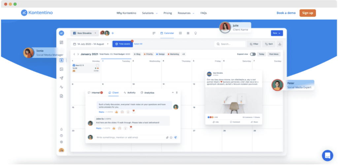
Task: Open the Sort options
Action: pos(269,44)
